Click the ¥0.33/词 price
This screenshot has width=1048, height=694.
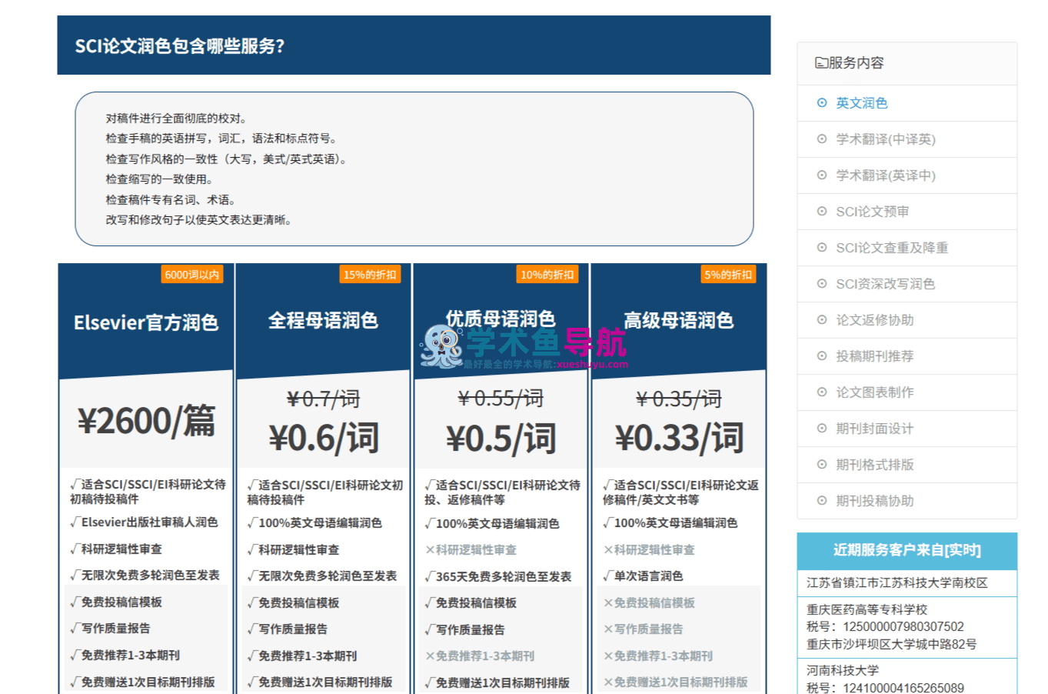click(x=679, y=438)
